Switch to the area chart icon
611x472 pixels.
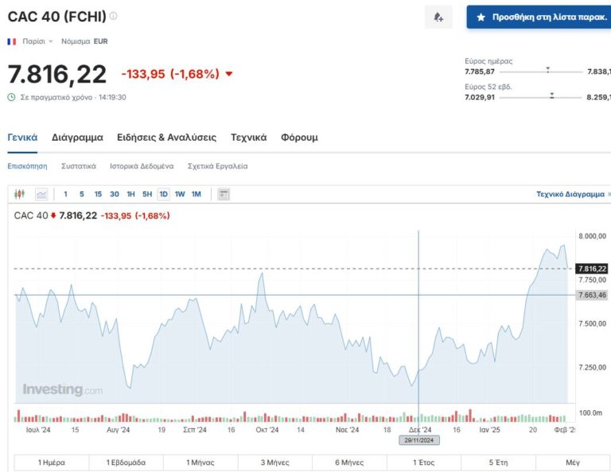pyautogui.click(x=41, y=194)
